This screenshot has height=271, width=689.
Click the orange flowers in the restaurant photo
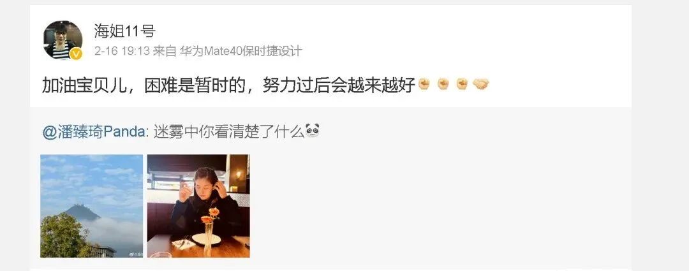[210, 216]
